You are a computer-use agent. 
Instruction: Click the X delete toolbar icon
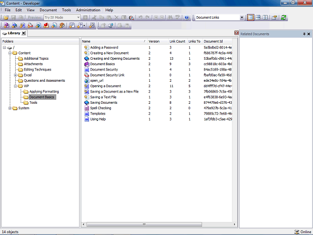click(116, 18)
